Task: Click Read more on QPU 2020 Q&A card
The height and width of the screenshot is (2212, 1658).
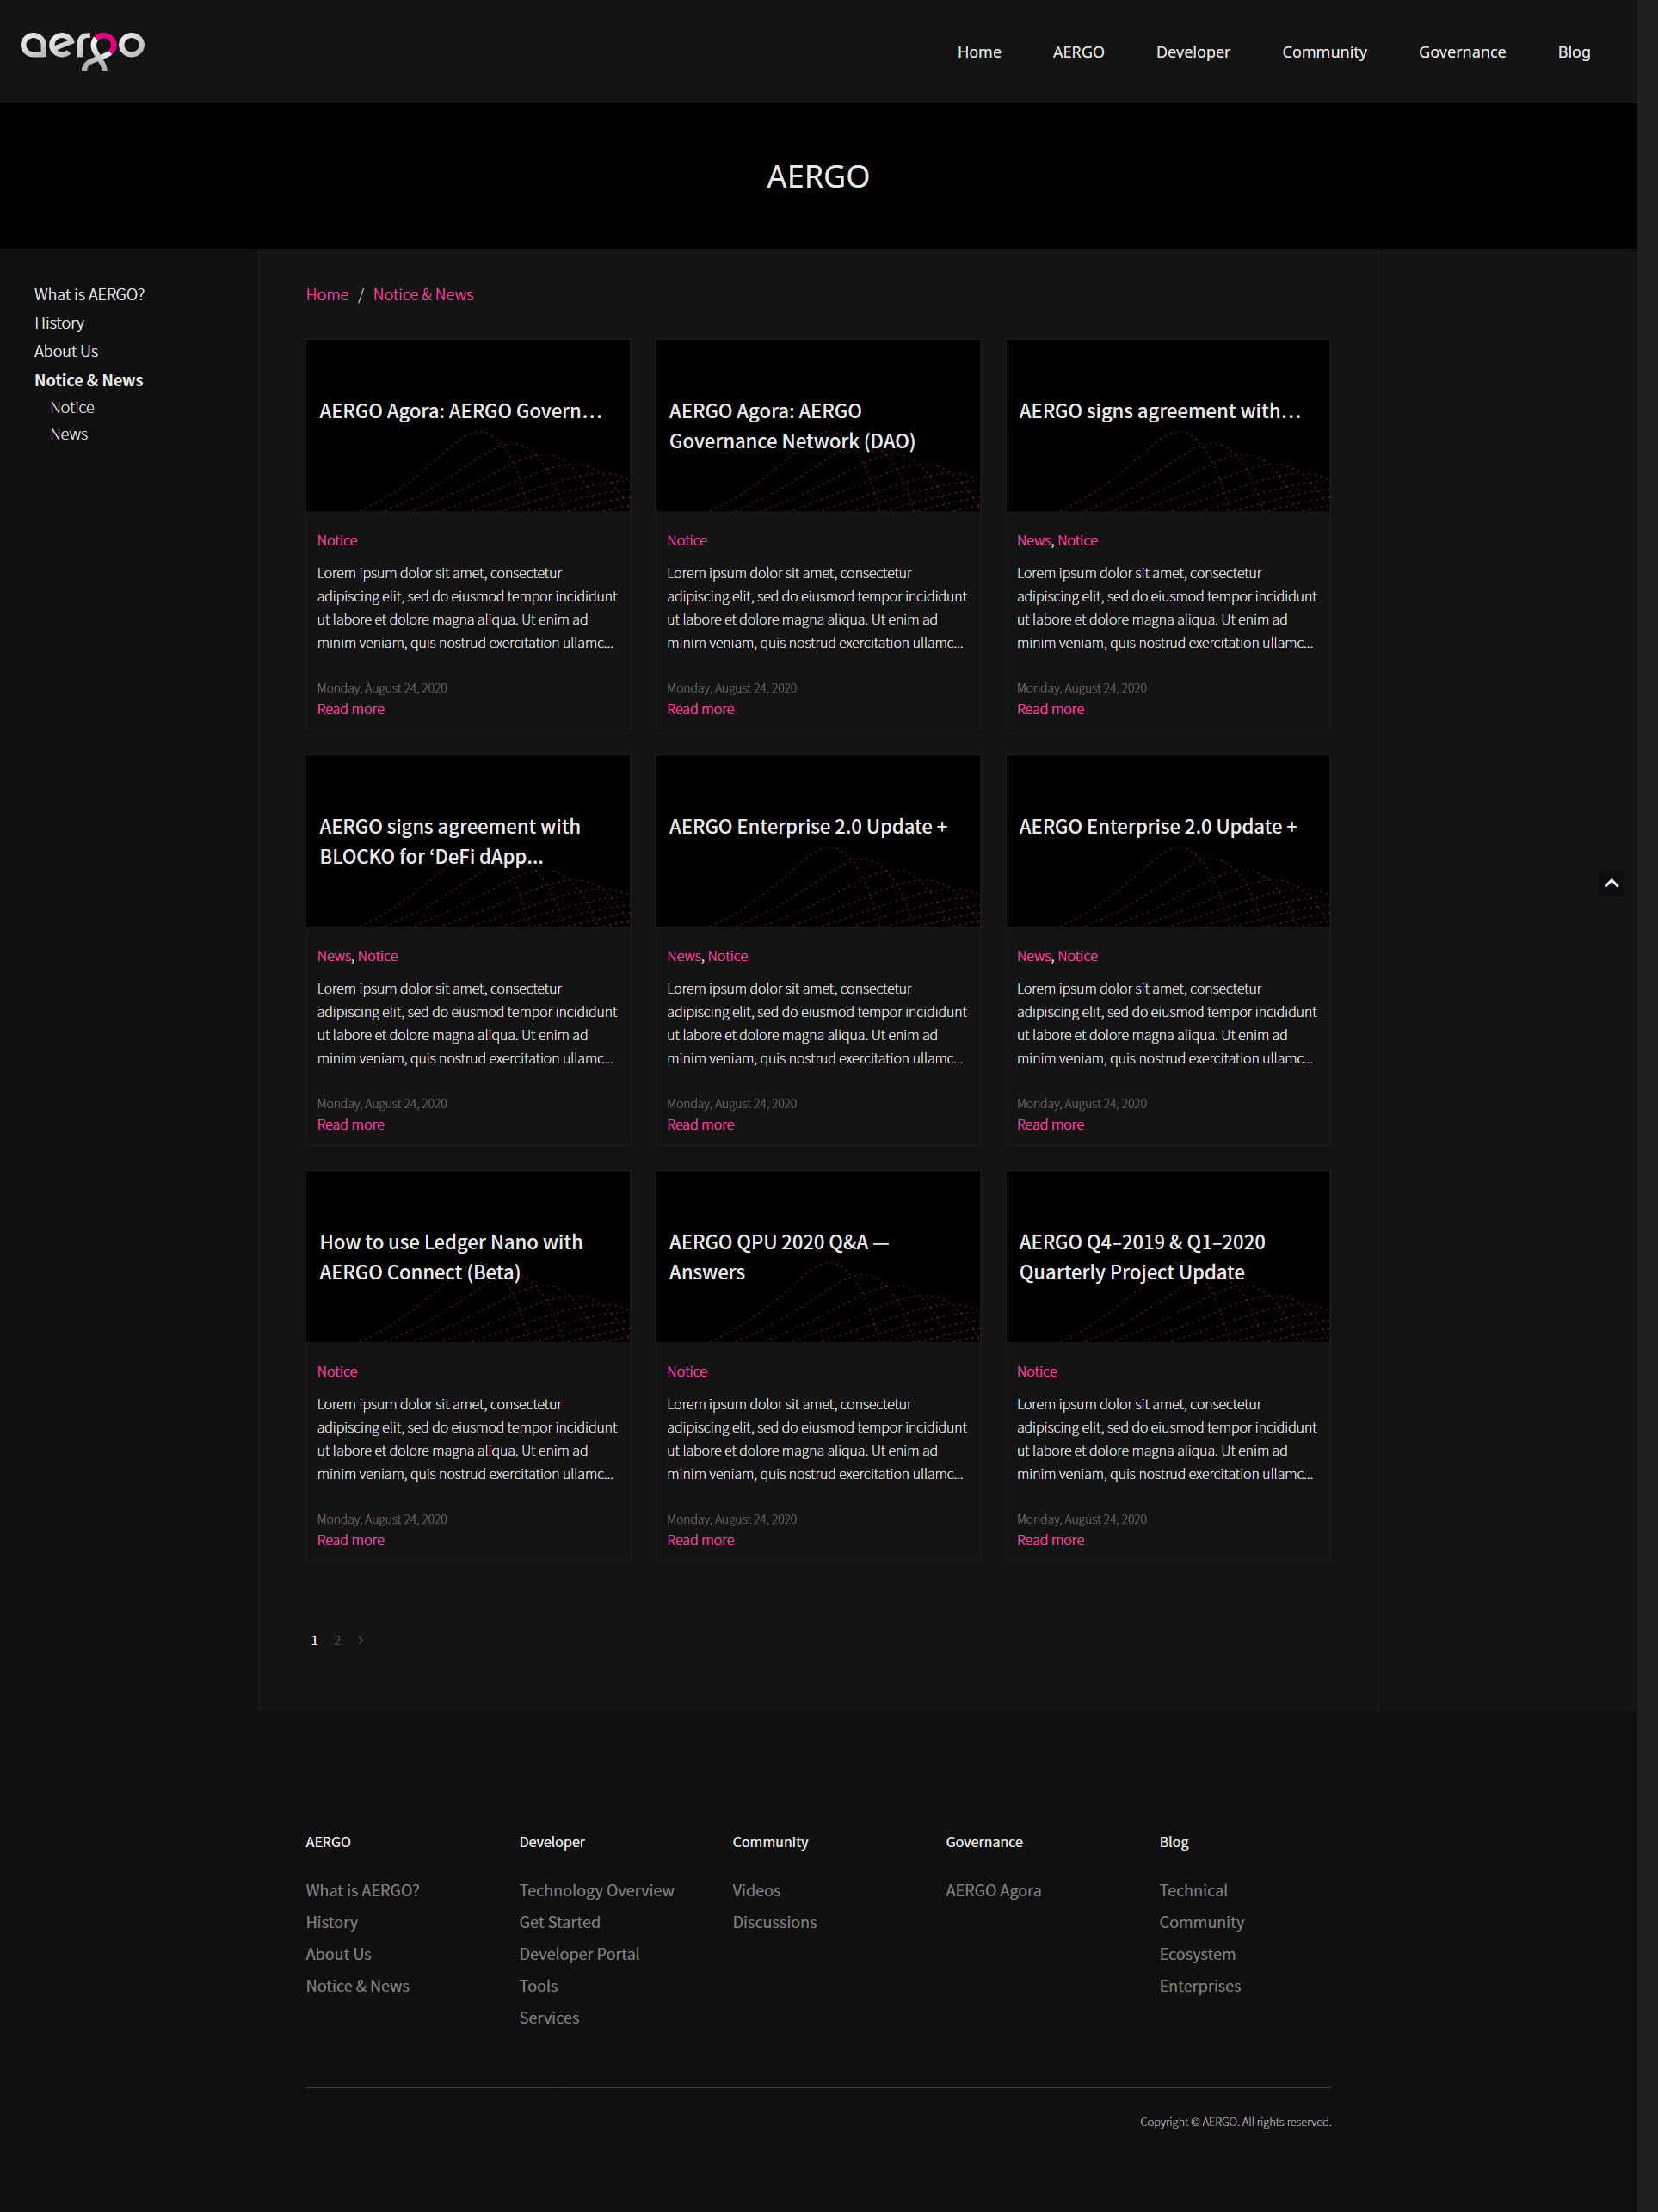Action: [x=700, y=1540]
